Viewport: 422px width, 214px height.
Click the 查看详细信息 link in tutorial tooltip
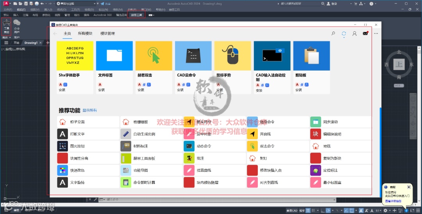click(393, 201)
